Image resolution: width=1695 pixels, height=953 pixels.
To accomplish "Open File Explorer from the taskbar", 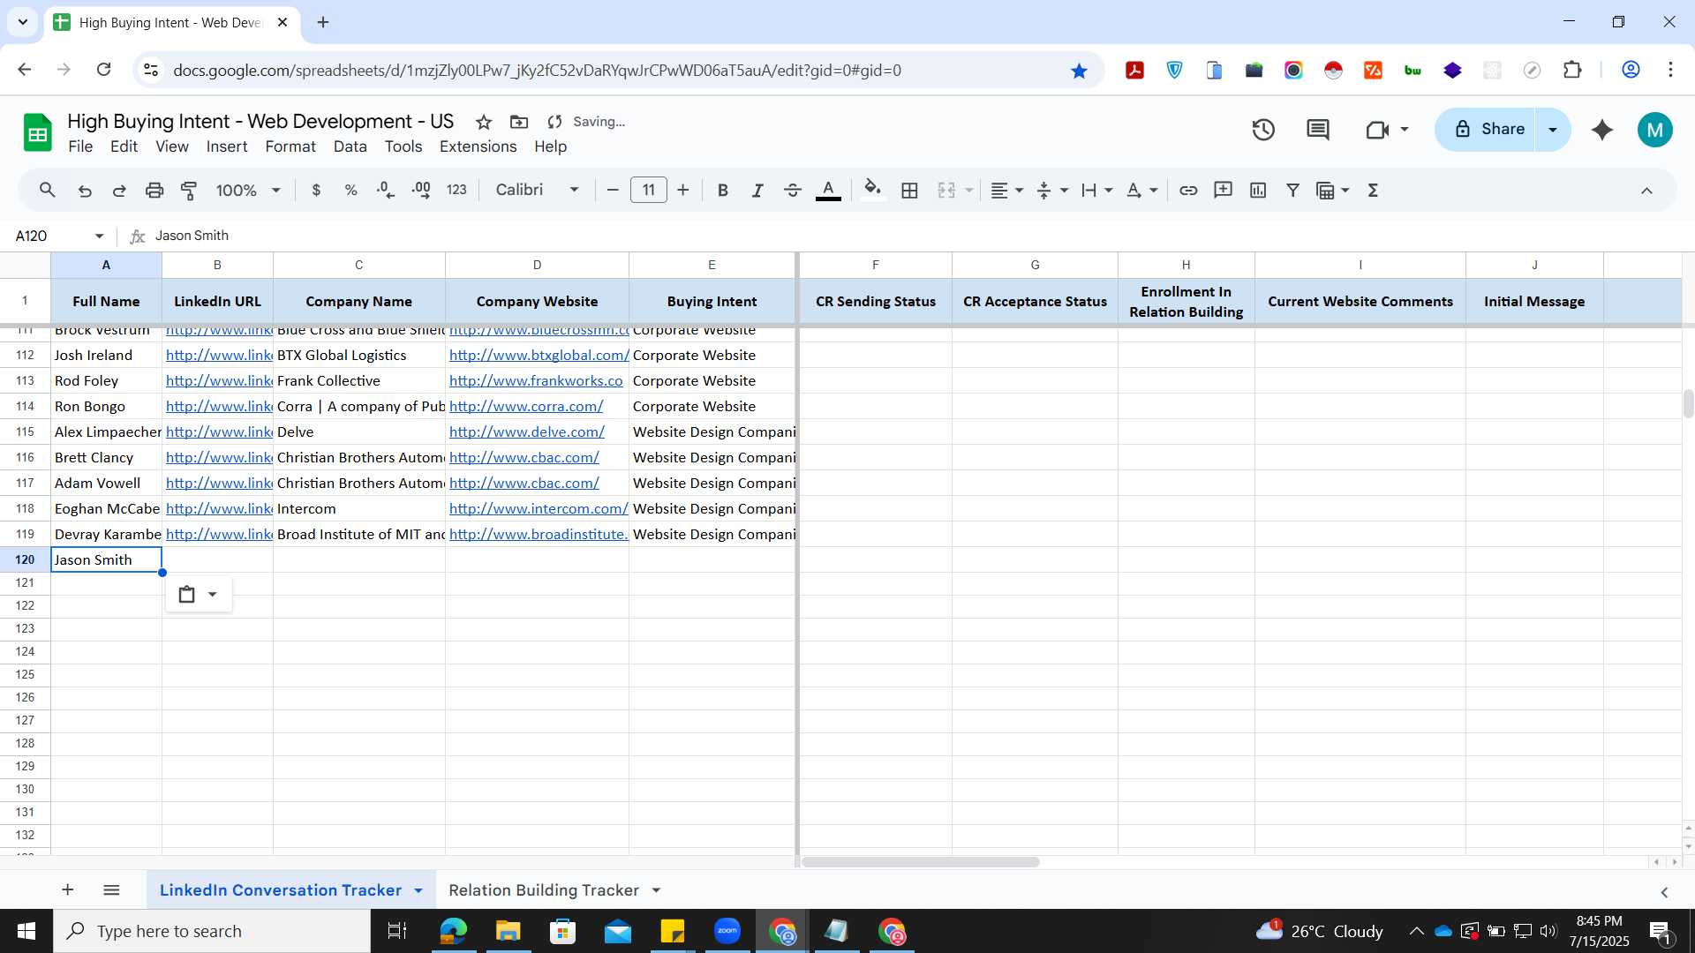I will click(x=508, y=931).
